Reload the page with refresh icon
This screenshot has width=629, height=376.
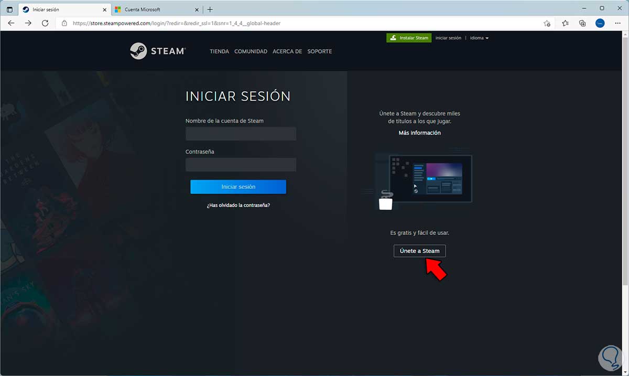click(x=45, y=23)
